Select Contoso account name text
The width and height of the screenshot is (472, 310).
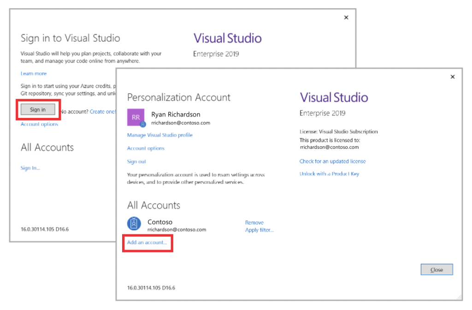coord(160,222)
